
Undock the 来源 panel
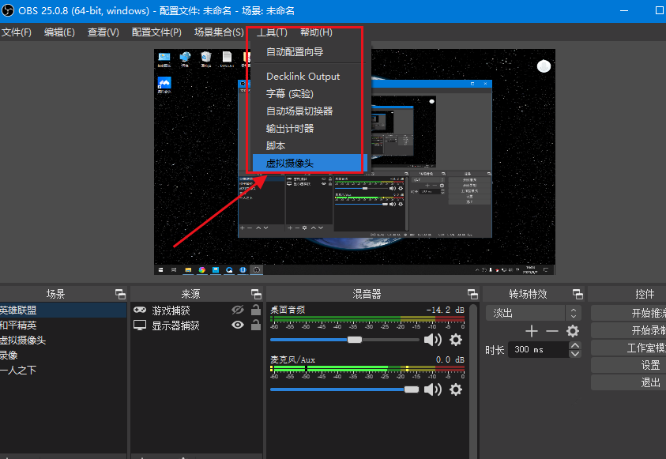click(256, 294)
